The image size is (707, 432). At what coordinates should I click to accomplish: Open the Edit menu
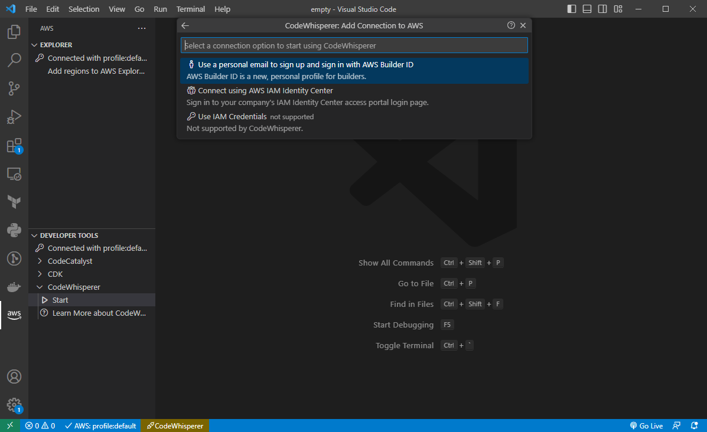[x=53, y=9]
